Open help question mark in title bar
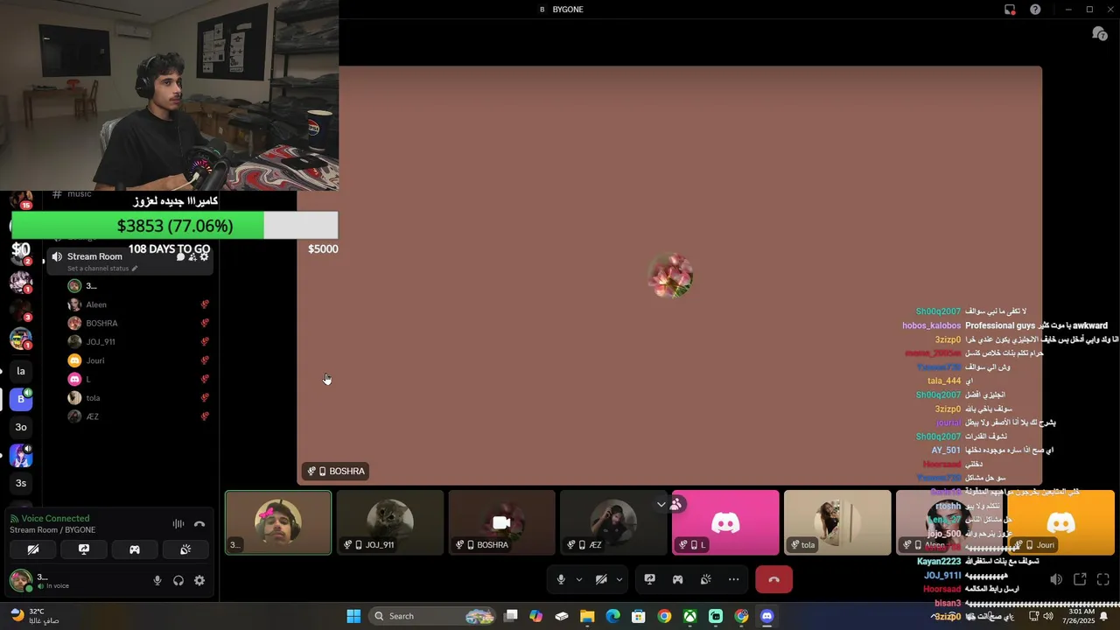 (x=1035, y=10)
